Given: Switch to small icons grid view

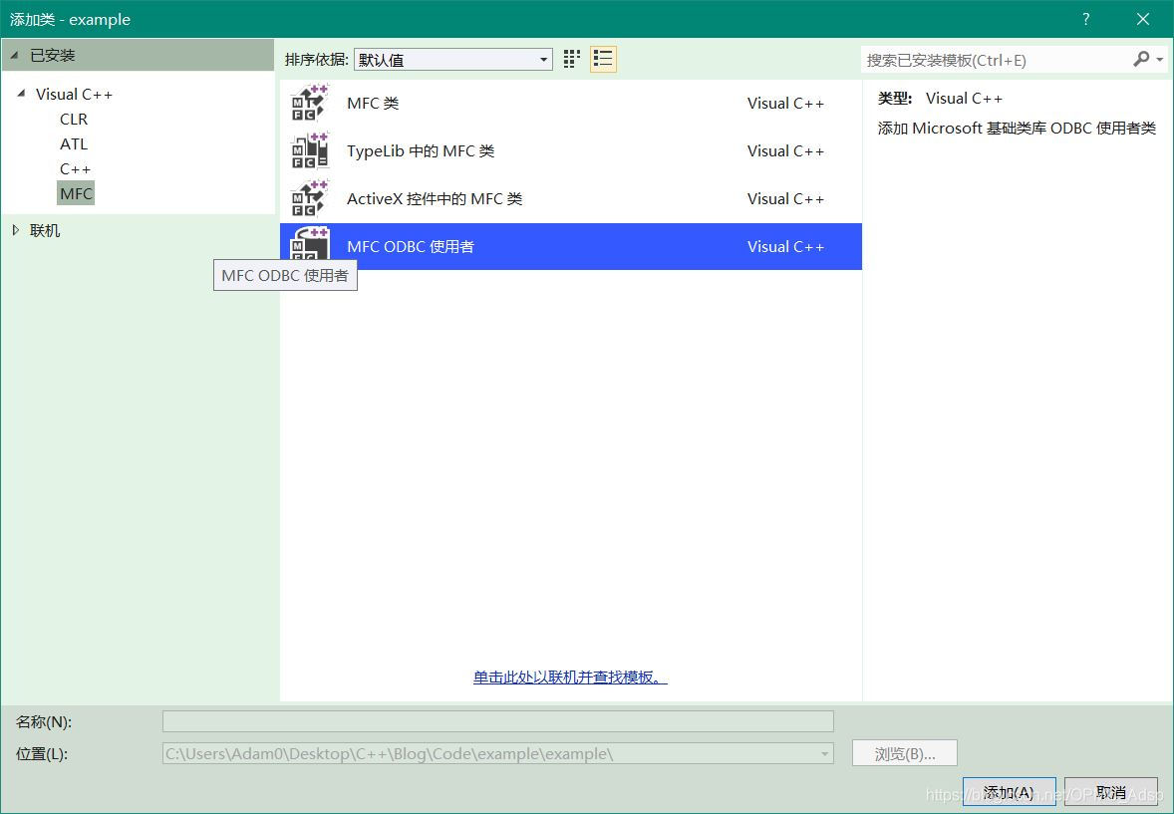Looking at the screenshot, I should pyautogui.click(x=572, y=59).
